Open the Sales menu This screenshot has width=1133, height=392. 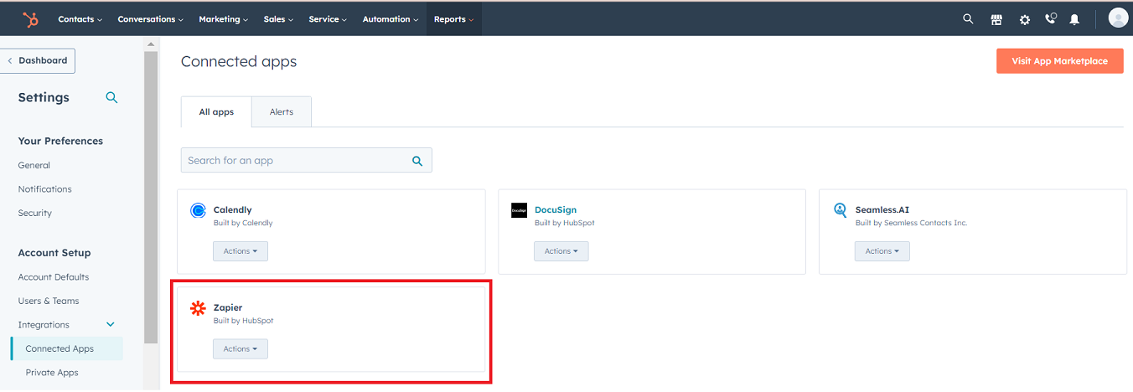point(279,18)
